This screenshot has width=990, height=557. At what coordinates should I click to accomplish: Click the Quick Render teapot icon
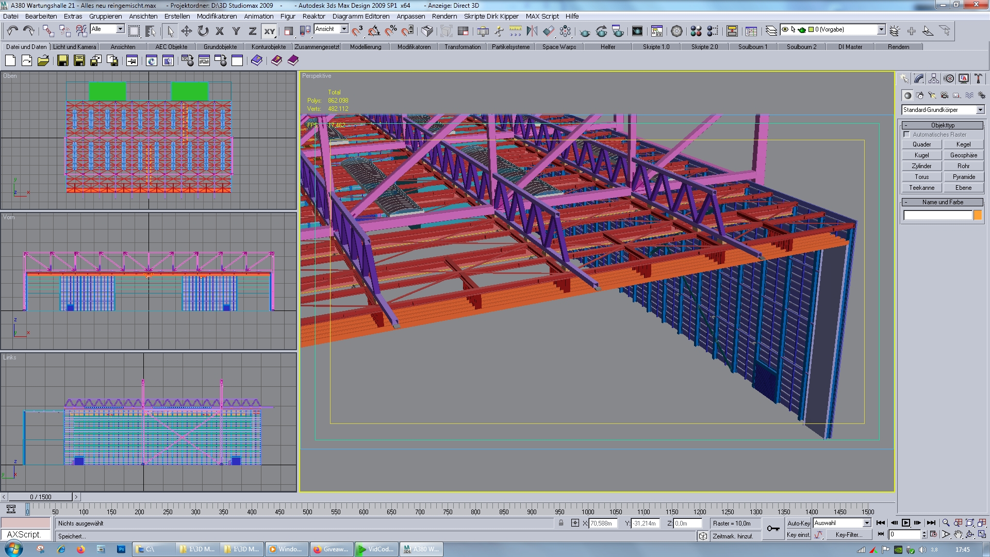[585, 31]
